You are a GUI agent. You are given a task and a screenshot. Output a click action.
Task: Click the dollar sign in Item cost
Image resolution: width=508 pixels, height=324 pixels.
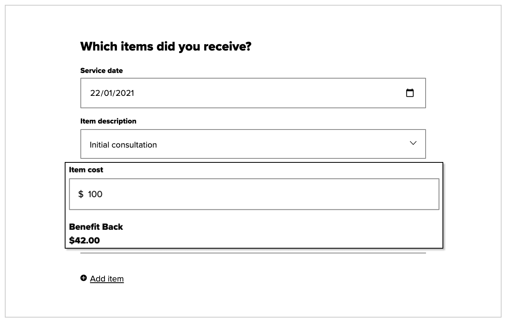click(81, 194)
